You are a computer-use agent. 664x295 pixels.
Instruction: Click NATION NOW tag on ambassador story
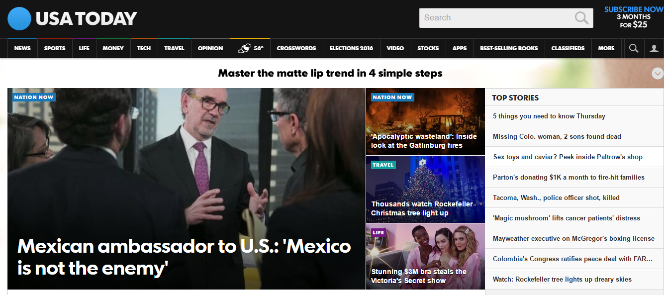34,97
